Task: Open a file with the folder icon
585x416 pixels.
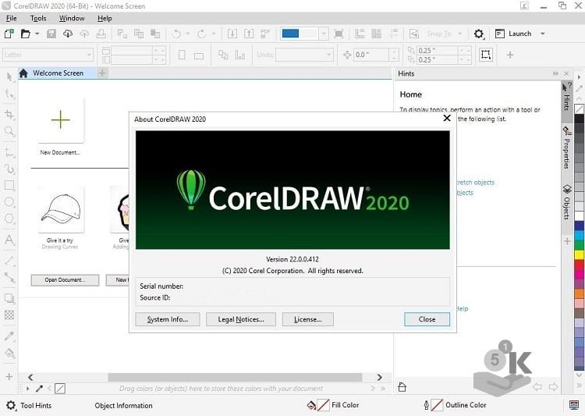Action: coord(25,34)
